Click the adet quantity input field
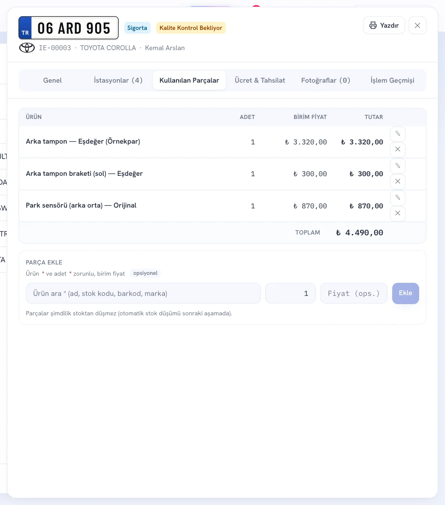The width and height of the screenshot is (445, 505). (x=290, y=293)
